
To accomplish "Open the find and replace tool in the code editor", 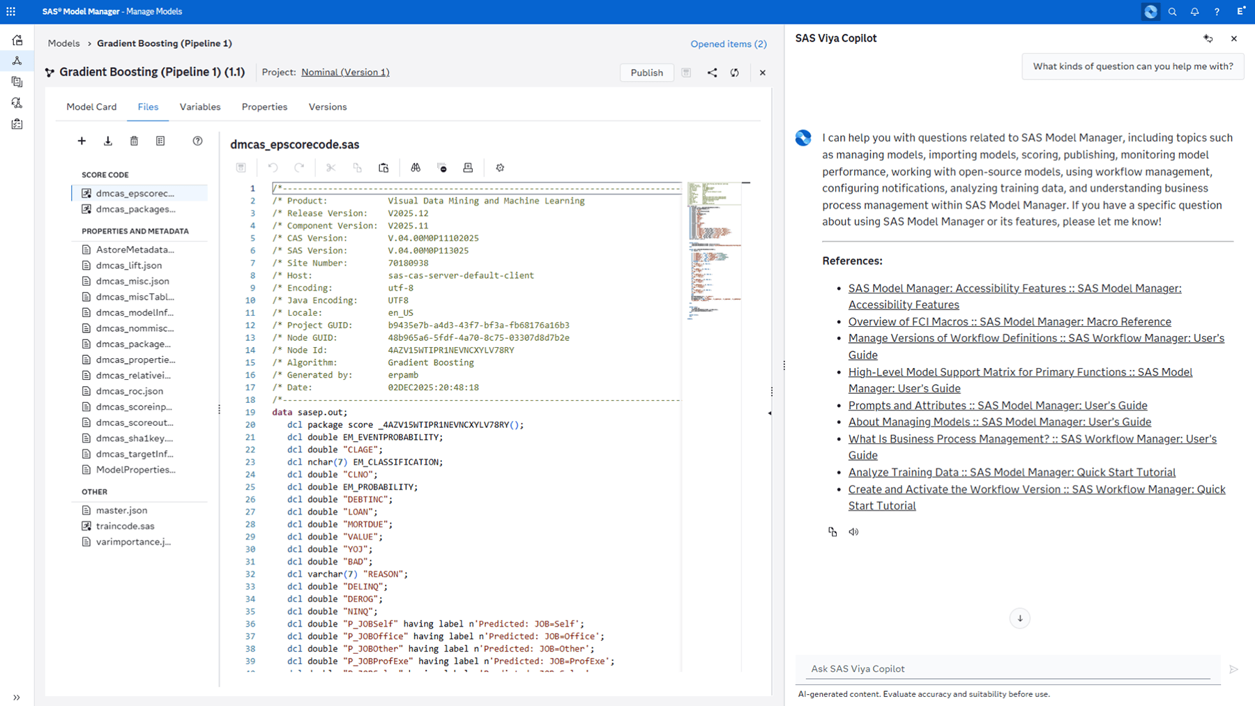I will tap(416, 167).
